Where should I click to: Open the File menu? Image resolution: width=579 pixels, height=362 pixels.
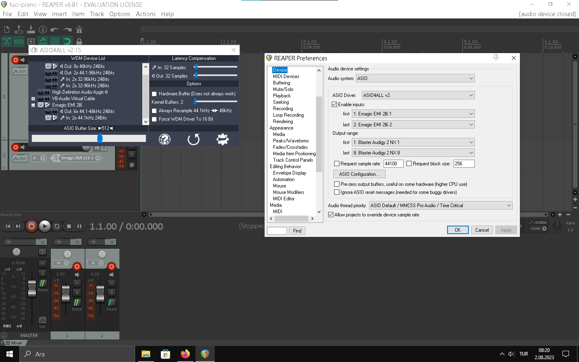pos(7,14)
